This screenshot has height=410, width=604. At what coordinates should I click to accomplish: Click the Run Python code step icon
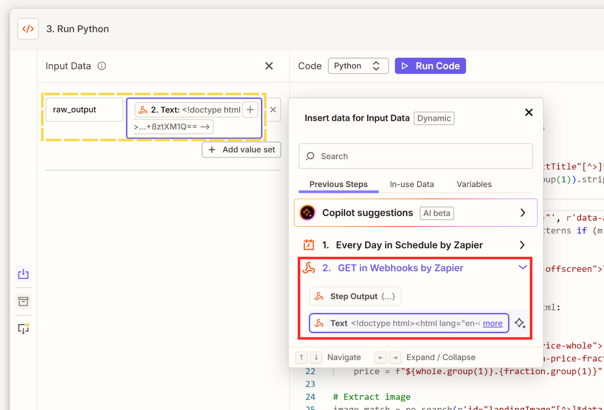28,29
